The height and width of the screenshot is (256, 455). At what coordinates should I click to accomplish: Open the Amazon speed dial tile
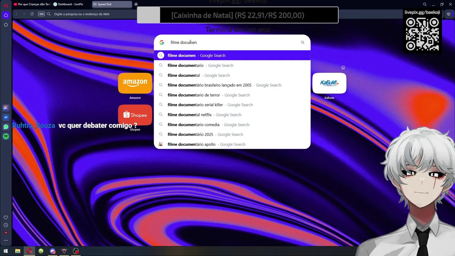click(135, 83)
